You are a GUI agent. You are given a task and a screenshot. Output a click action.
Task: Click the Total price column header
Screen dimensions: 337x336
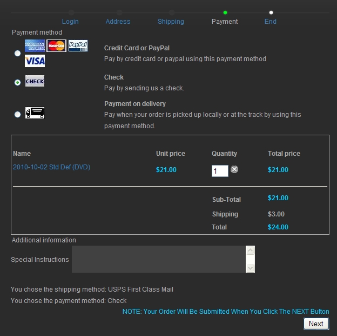[x=284, y=154]
